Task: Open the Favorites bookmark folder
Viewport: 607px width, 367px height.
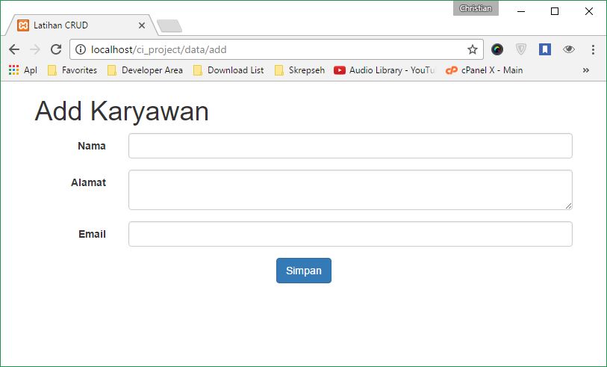Action: (72, 70)
